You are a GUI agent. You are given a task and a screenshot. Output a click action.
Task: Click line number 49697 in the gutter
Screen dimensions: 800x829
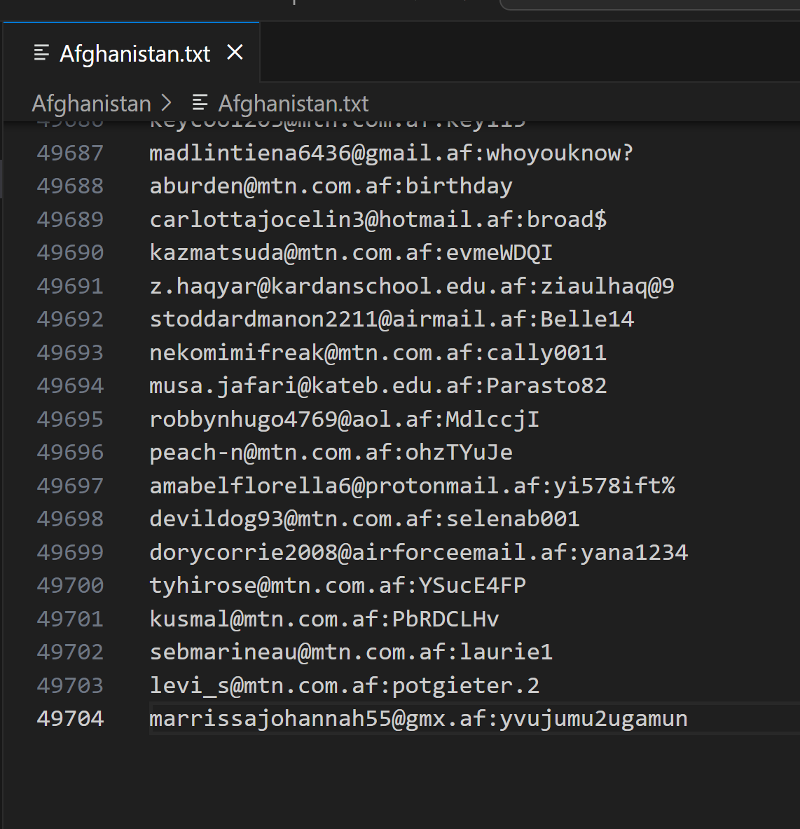pyautogui.click(x=70, y=486)
